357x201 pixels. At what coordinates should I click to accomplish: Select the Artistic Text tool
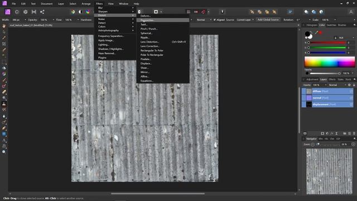coord(4,140)
